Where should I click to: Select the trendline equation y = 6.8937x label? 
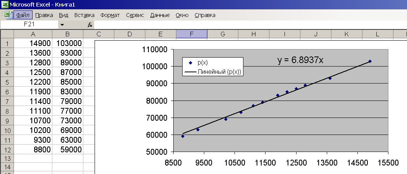pyautogui.click(x=300, y=60)
